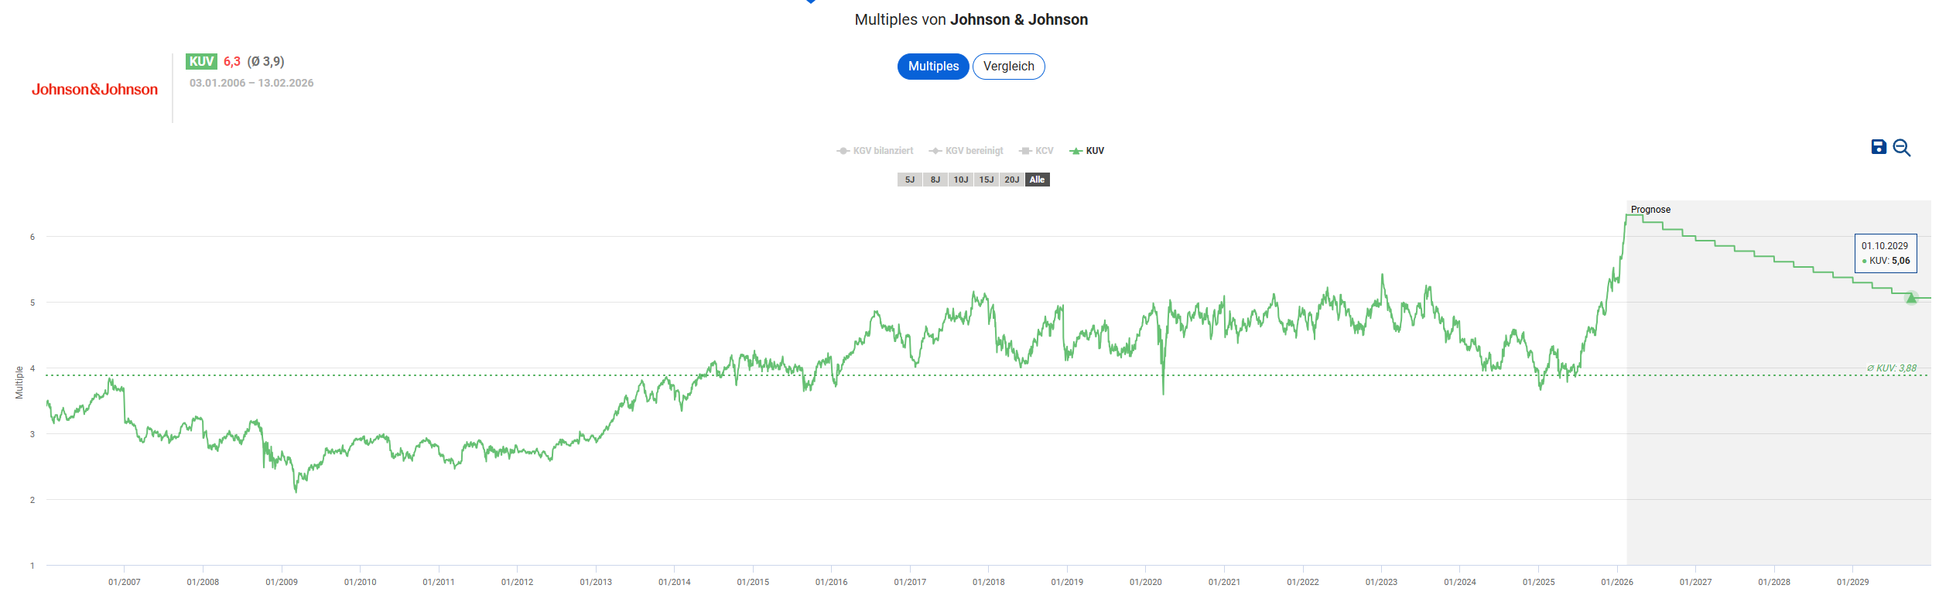Click the Ø KUV 3,88 average label
The width and height of the screenshot is (1939, 609).
[1892, 368]
